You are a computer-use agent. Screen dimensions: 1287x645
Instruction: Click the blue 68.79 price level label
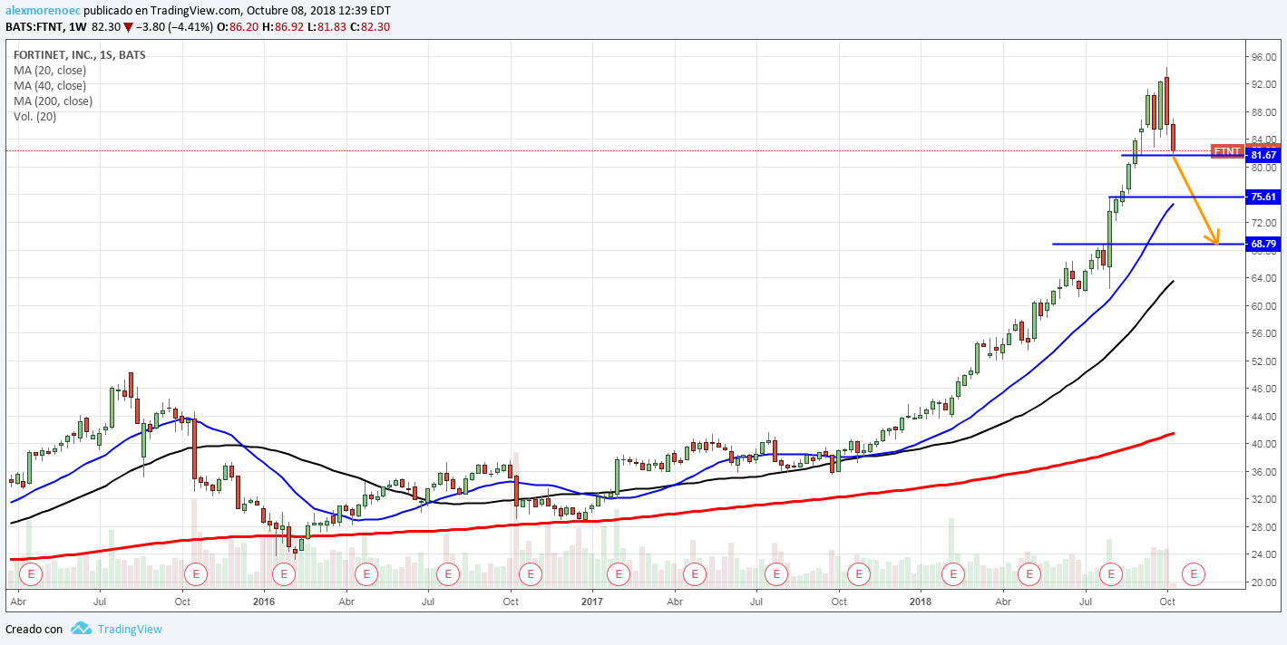[x=1263, y=244]
